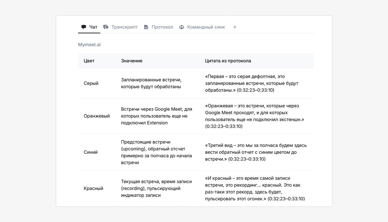388x222 pixels.
Task: Click the Google Meet Extension meaning cell
Action: 156,116
